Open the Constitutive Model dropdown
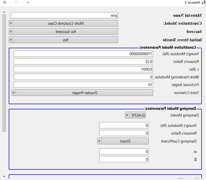 pos(64,23)
